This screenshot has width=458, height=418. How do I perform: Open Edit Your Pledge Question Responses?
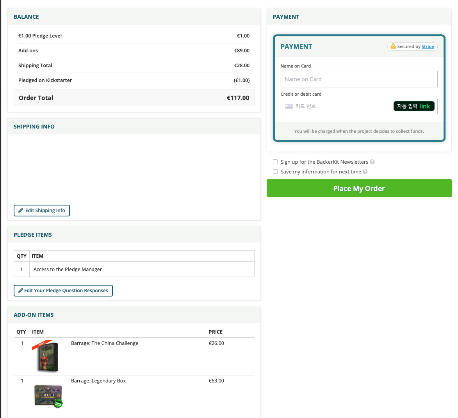click(x=63, y=291)
